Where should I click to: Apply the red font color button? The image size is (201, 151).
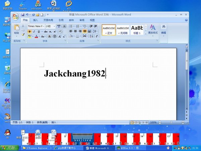(36, 36)
